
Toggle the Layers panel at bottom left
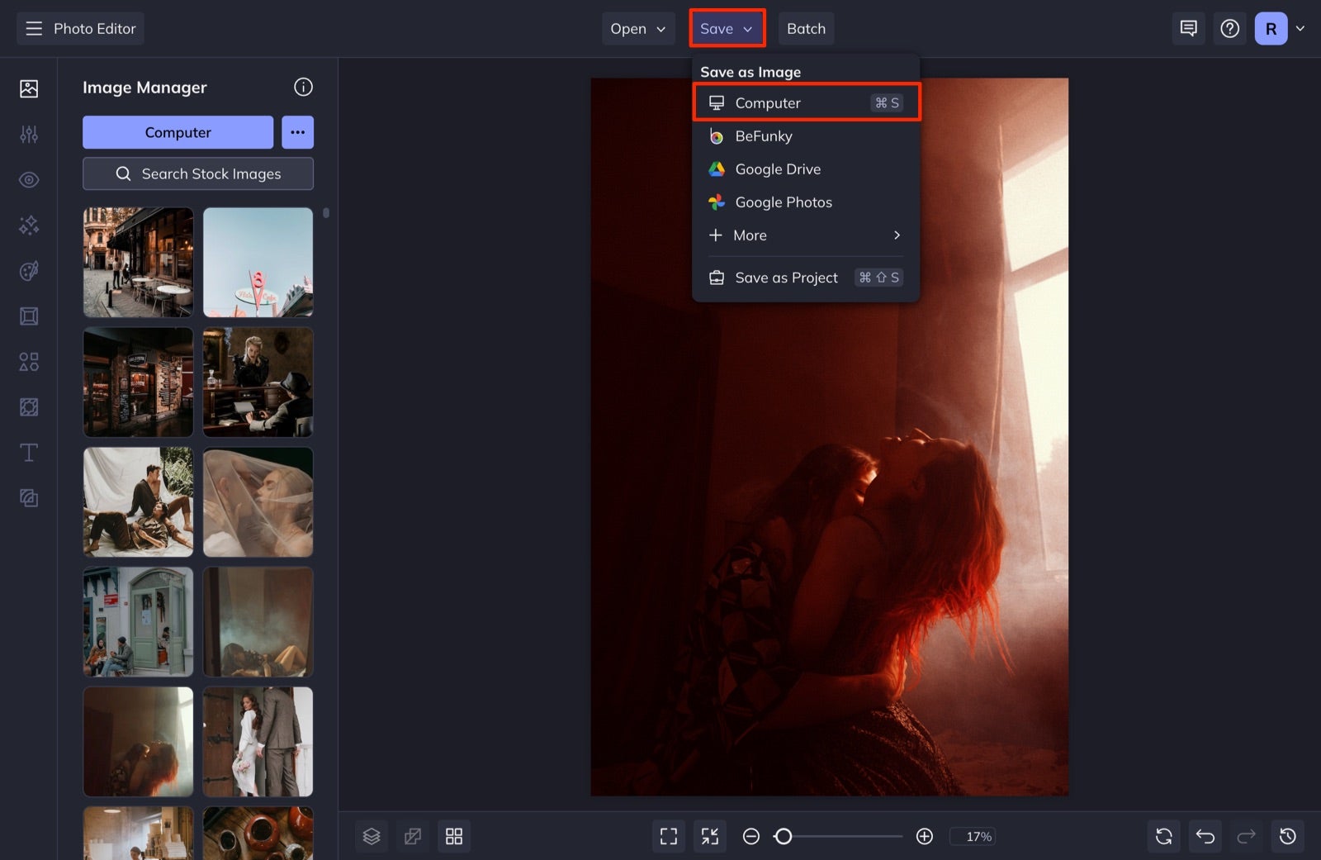[372, 836]
